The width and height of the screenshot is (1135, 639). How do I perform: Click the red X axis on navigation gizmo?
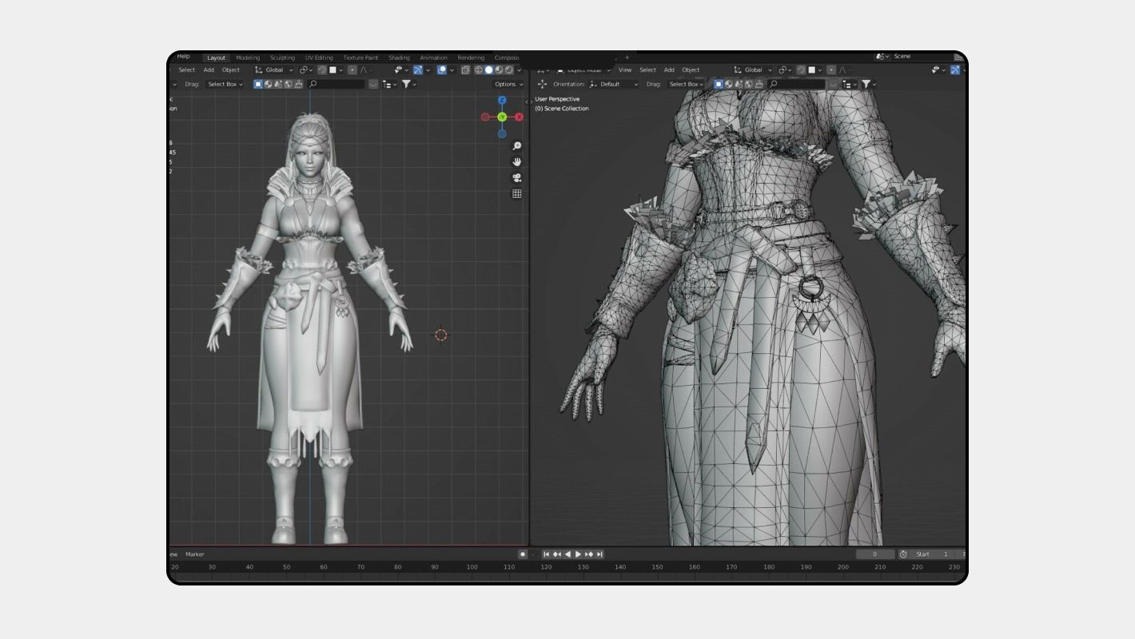click(x=520, y=117)
